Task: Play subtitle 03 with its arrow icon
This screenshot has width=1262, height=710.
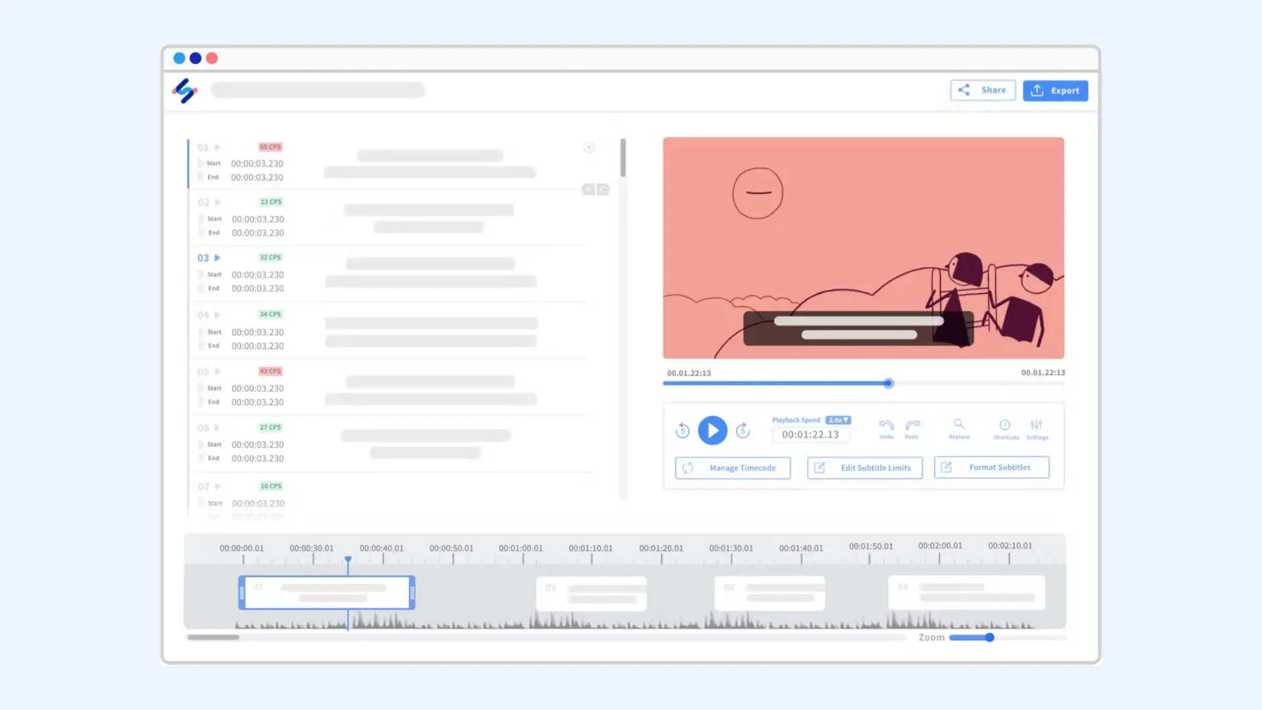Action: [x=217, y=258]
